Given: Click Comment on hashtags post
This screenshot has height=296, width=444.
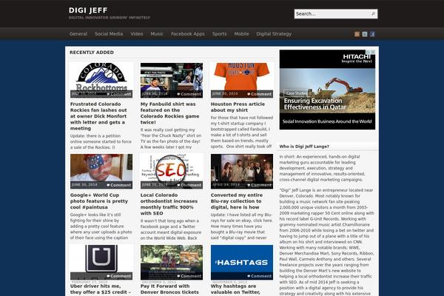Looking at the screenshot, I should click(260, 276).
